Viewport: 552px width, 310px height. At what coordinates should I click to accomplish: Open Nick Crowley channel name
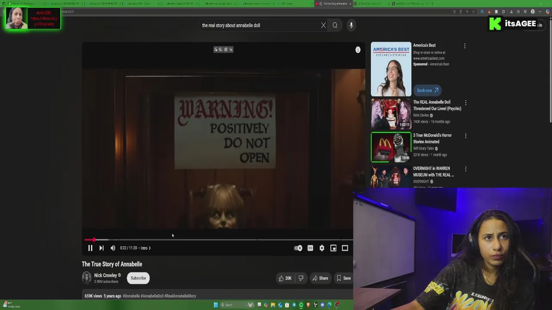[106, 275]
